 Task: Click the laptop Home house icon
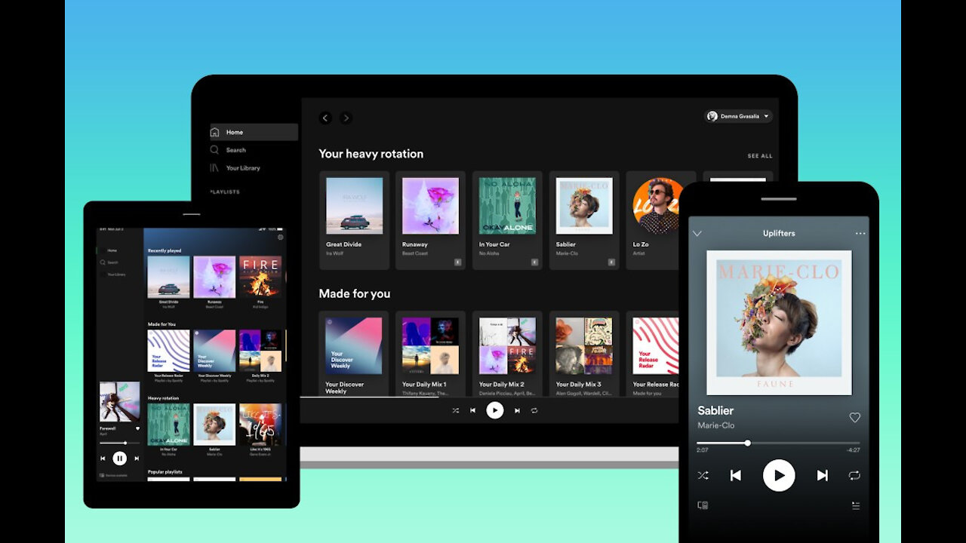click(215, 132)
